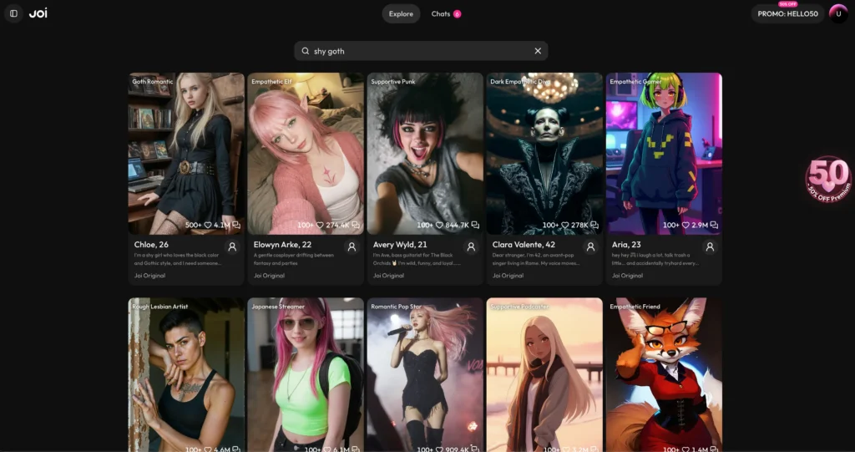Open the Romantic Pop Star card
Screen dimensions: 855x452
point(425,374)
